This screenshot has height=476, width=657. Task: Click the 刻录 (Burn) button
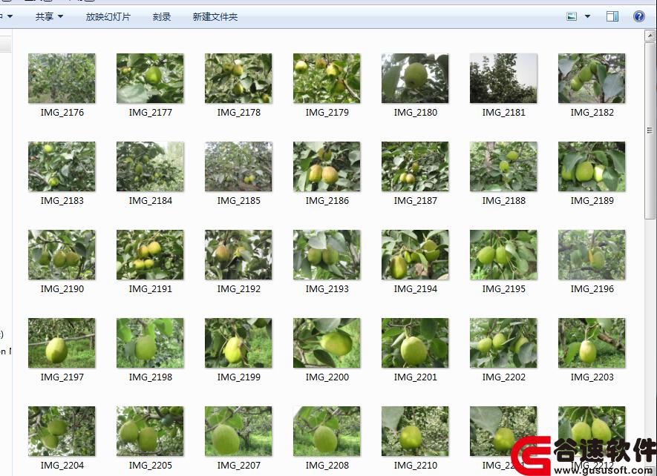point(162,17)
